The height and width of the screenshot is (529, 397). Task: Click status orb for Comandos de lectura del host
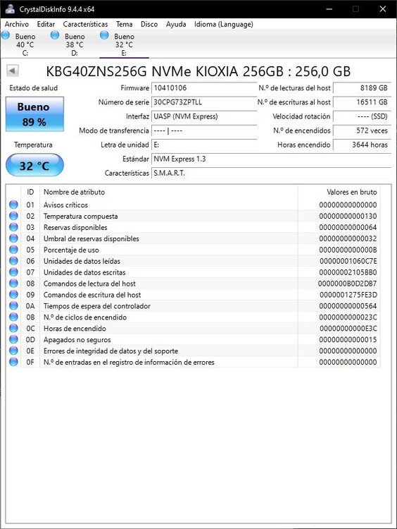(13, 284)
